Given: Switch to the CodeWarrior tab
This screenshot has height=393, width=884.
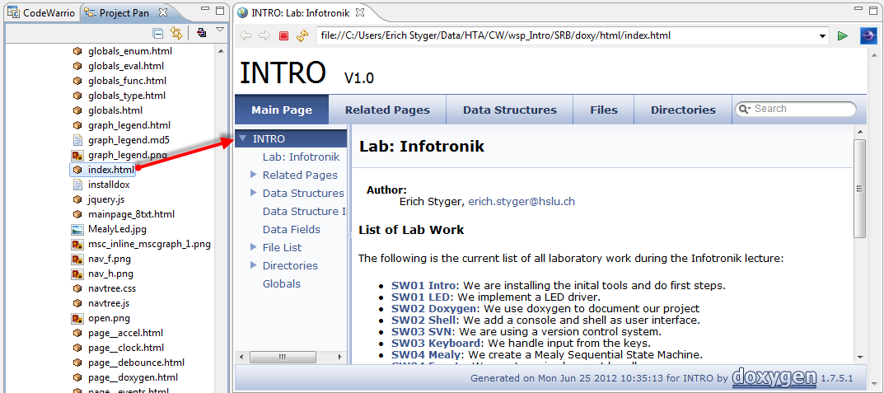Looking at the screenshot, I should tap(41, 12).
